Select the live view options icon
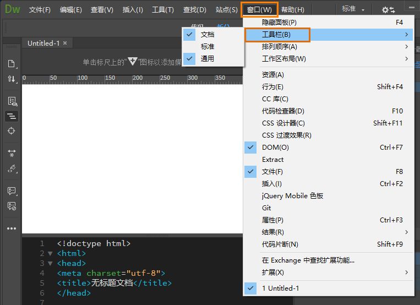This screenshot has width=420, height=305. (x=12, y=101)
